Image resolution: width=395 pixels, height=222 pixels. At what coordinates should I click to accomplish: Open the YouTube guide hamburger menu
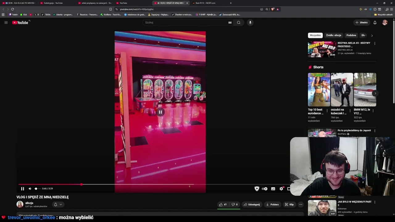[x=6, y=23]
